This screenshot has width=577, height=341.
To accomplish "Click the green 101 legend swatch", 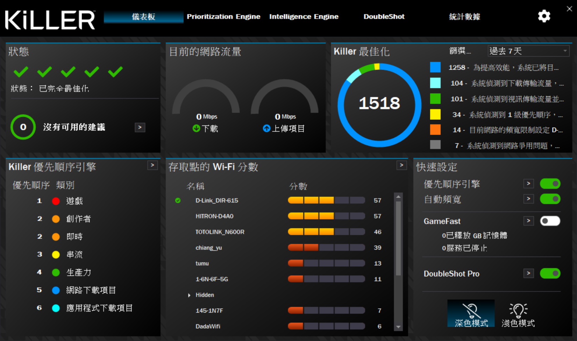I will pos(435,99).
